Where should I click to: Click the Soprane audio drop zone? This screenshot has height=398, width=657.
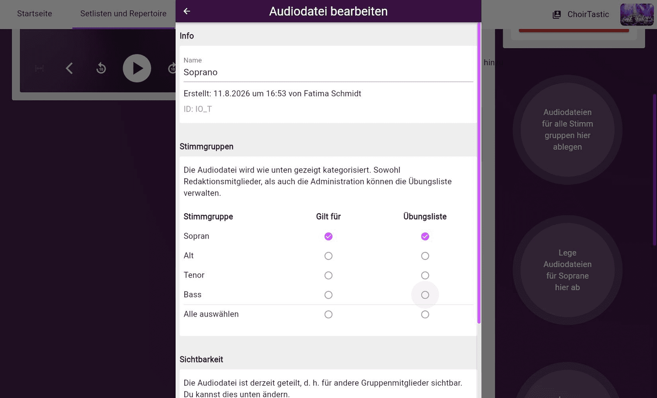tap(568, 270)
